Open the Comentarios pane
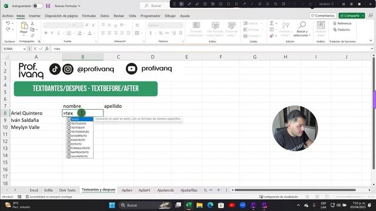 (x=323, y=16)
